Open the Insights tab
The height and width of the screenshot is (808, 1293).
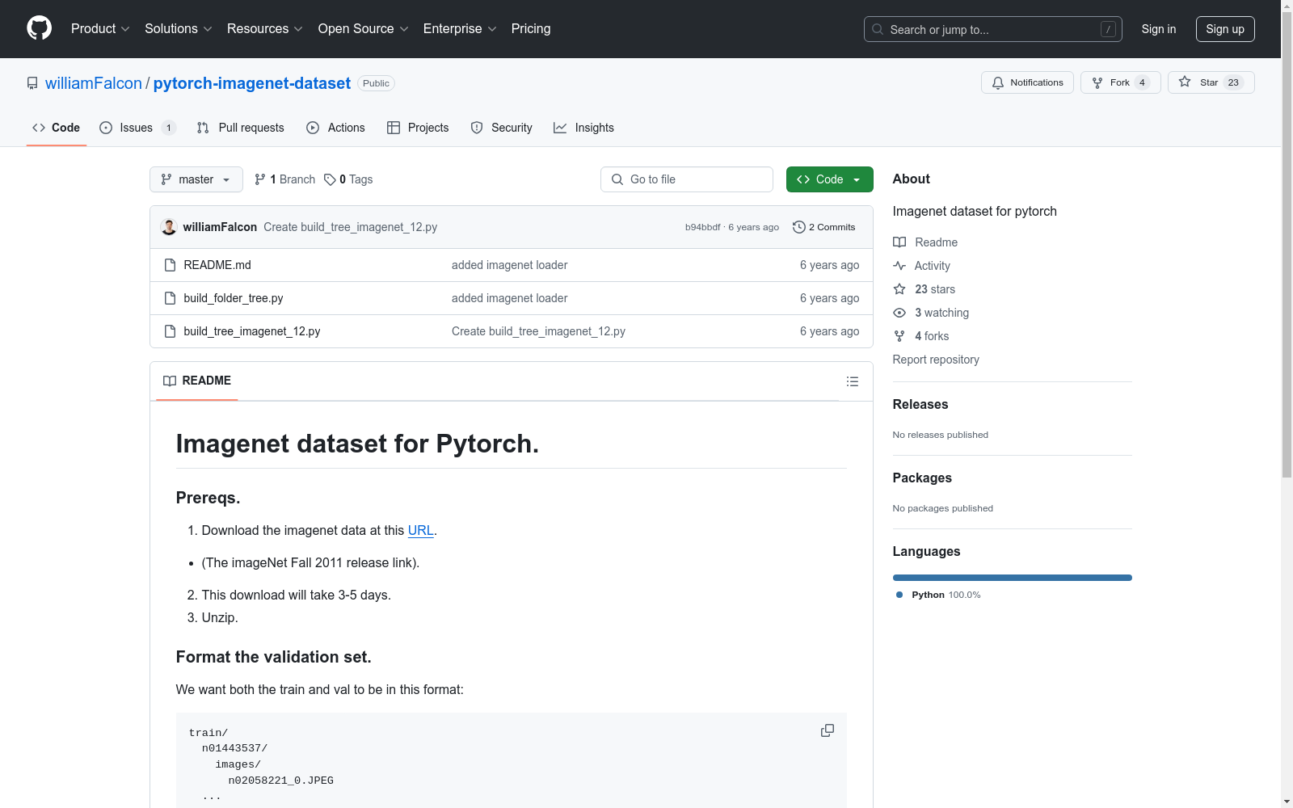[584, 128]
